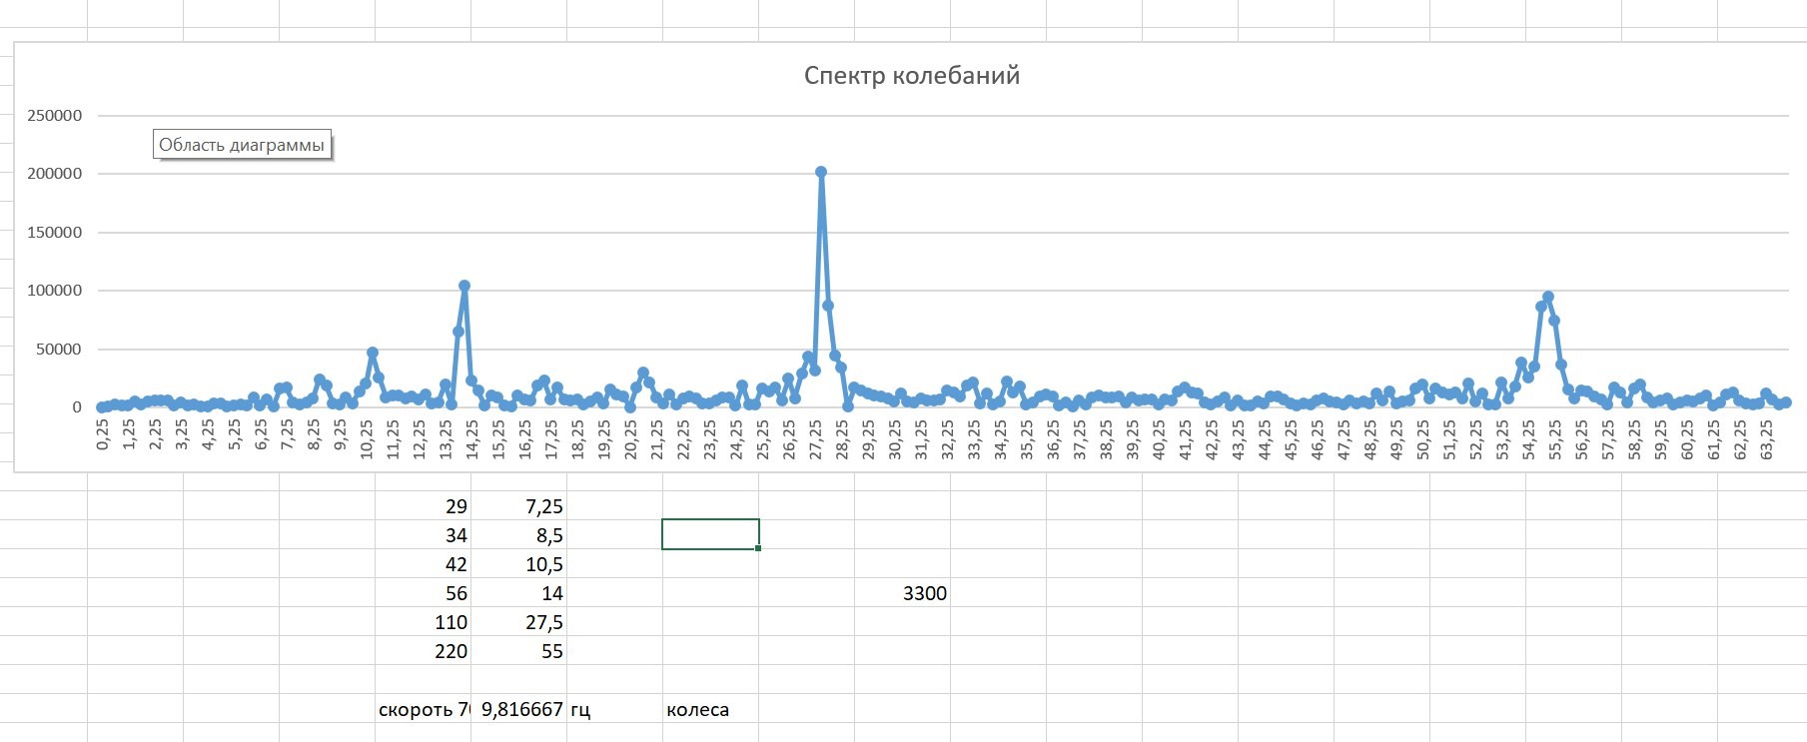
Task: Select cell containing 110
Action: 423,622
